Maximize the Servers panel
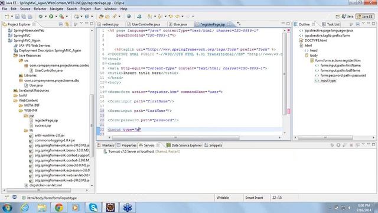 (x=374, y=144)
